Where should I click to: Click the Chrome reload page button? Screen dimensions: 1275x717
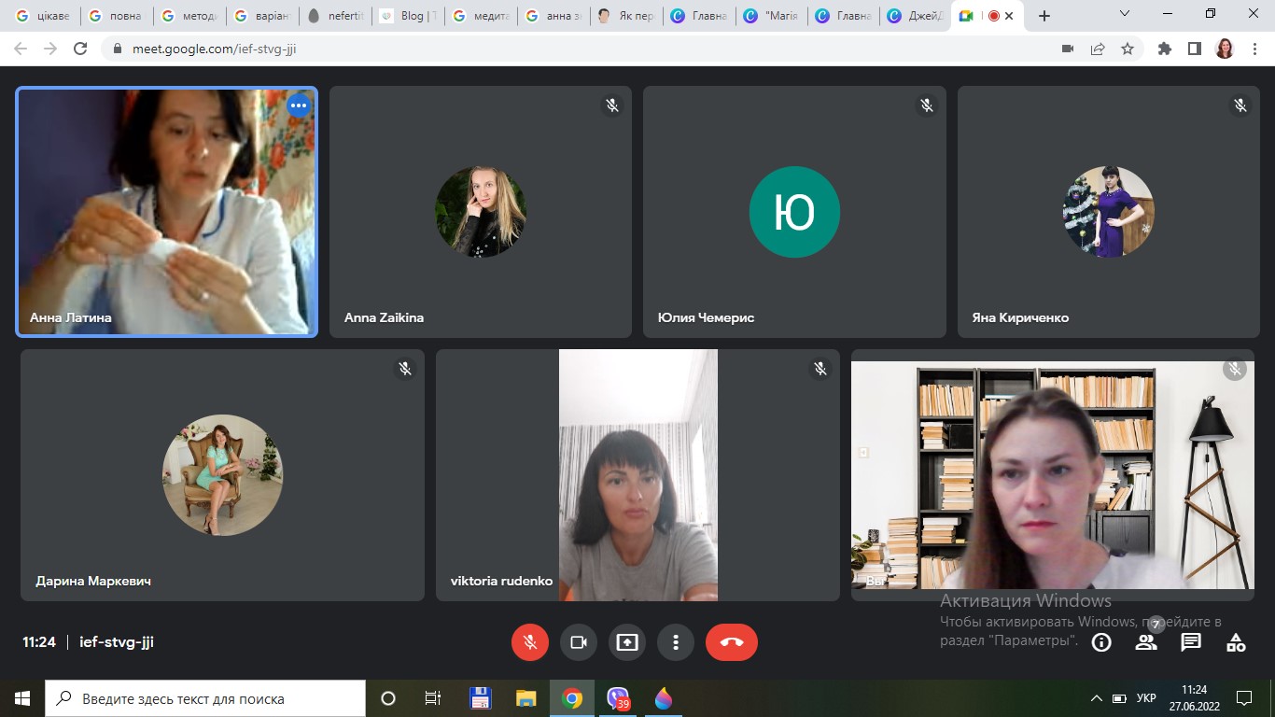[80, 49]
